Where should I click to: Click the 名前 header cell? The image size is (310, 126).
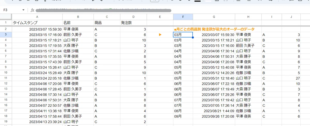(78, 23)
